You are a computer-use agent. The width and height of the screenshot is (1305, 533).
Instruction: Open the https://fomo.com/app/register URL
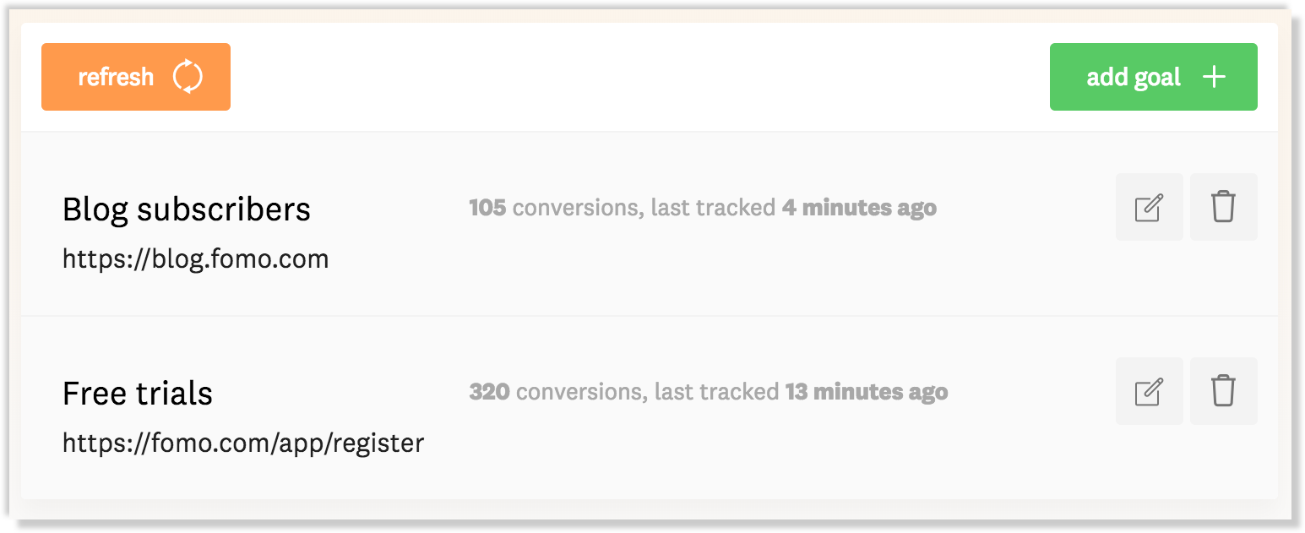pyautogui.click(x=243, y=443)
